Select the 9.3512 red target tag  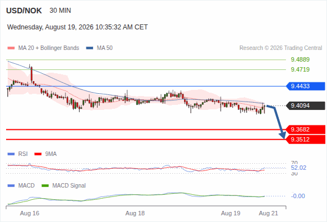click(305, 139)
